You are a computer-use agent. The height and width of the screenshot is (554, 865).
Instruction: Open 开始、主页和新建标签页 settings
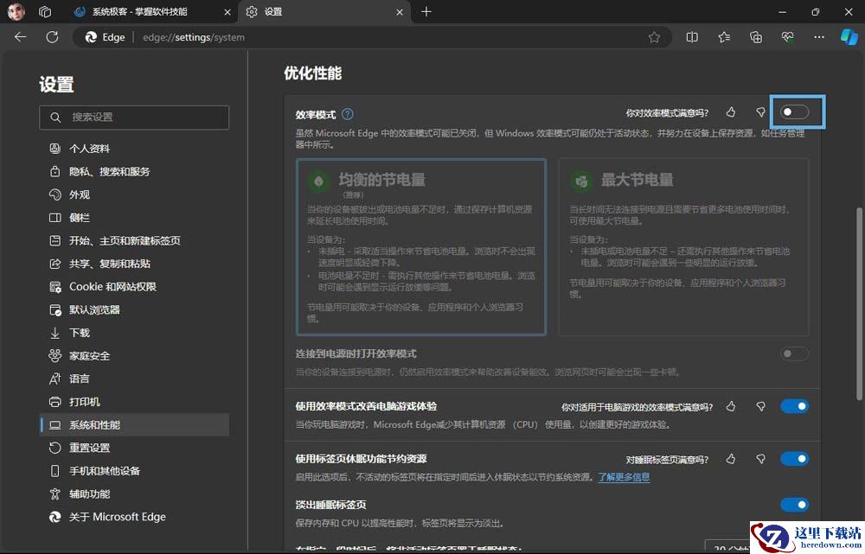click(134, 240)
